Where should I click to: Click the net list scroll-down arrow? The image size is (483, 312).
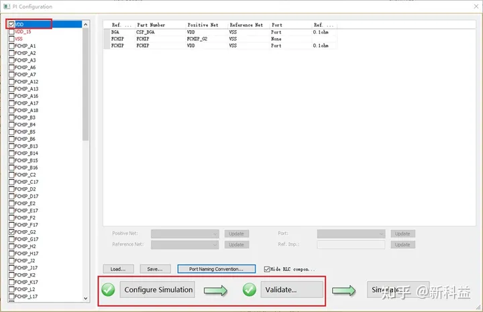pyautogui.click(x=86, y=298)
